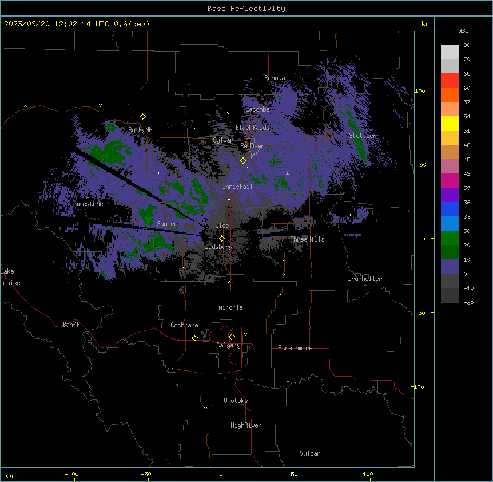
Task: Click the Sylvan label
Action: point(223,140)
